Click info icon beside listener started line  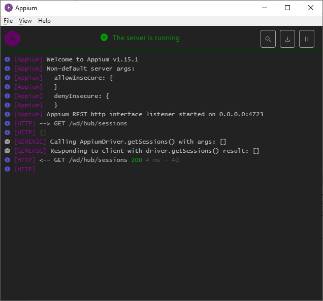pos(8,114)
